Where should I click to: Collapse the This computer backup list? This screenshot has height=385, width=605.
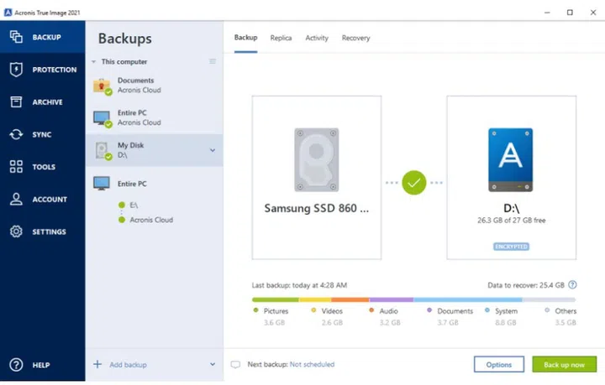[x=93, y=62]
